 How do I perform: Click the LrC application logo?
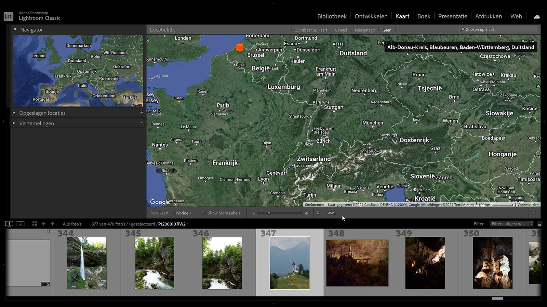(x=9, y=16)
